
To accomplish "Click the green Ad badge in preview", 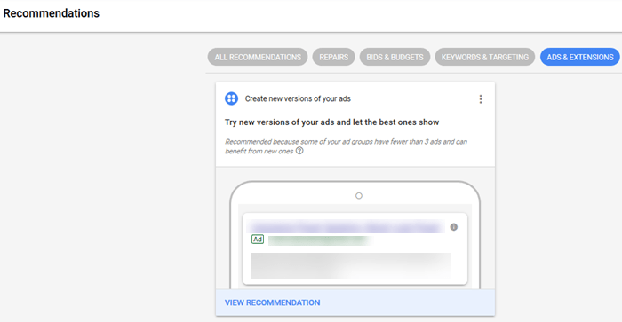I will (258, 240).
